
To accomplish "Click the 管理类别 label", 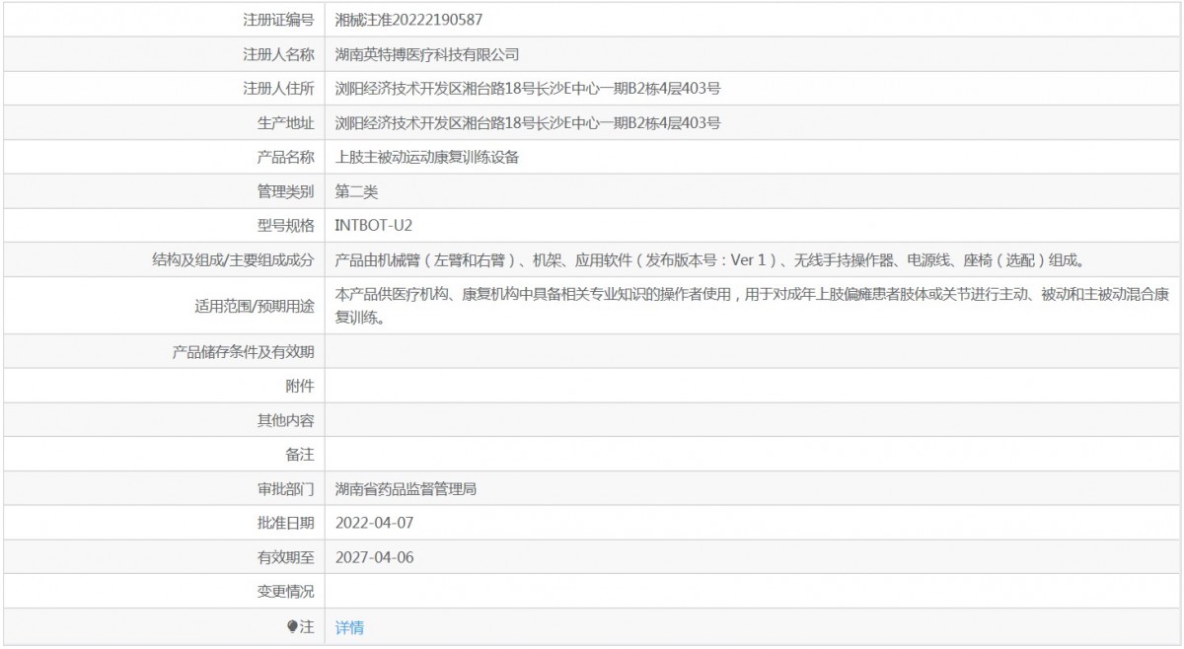I will click(285, 191).
